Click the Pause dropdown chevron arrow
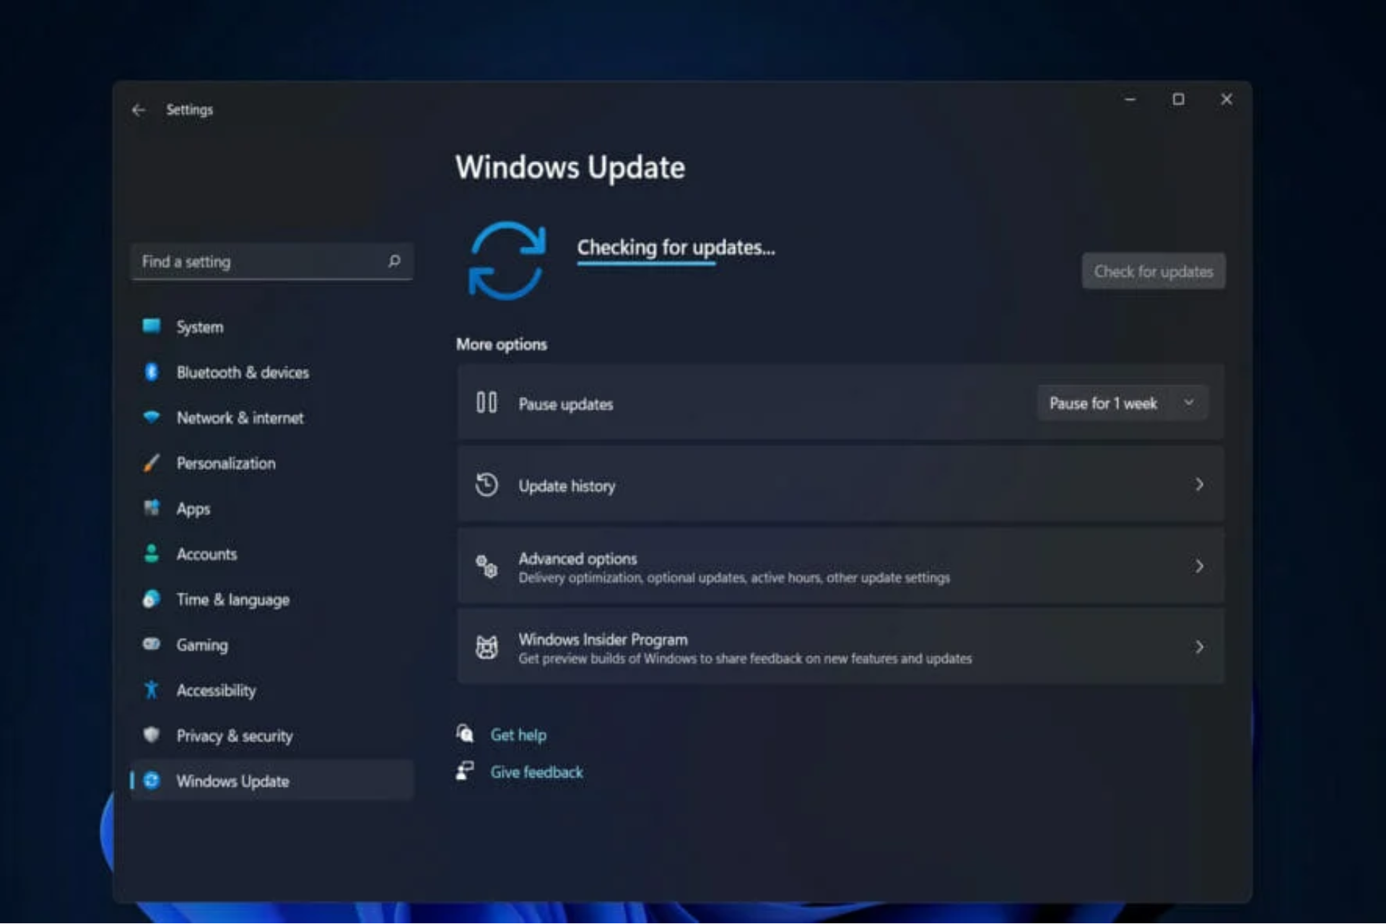The width and height of the screenshot is (1386, 924). point(1188,403)
